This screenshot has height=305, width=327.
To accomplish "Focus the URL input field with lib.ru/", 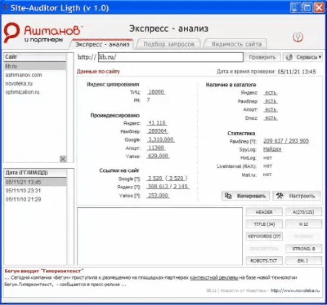I will click(x=170, y=57).
